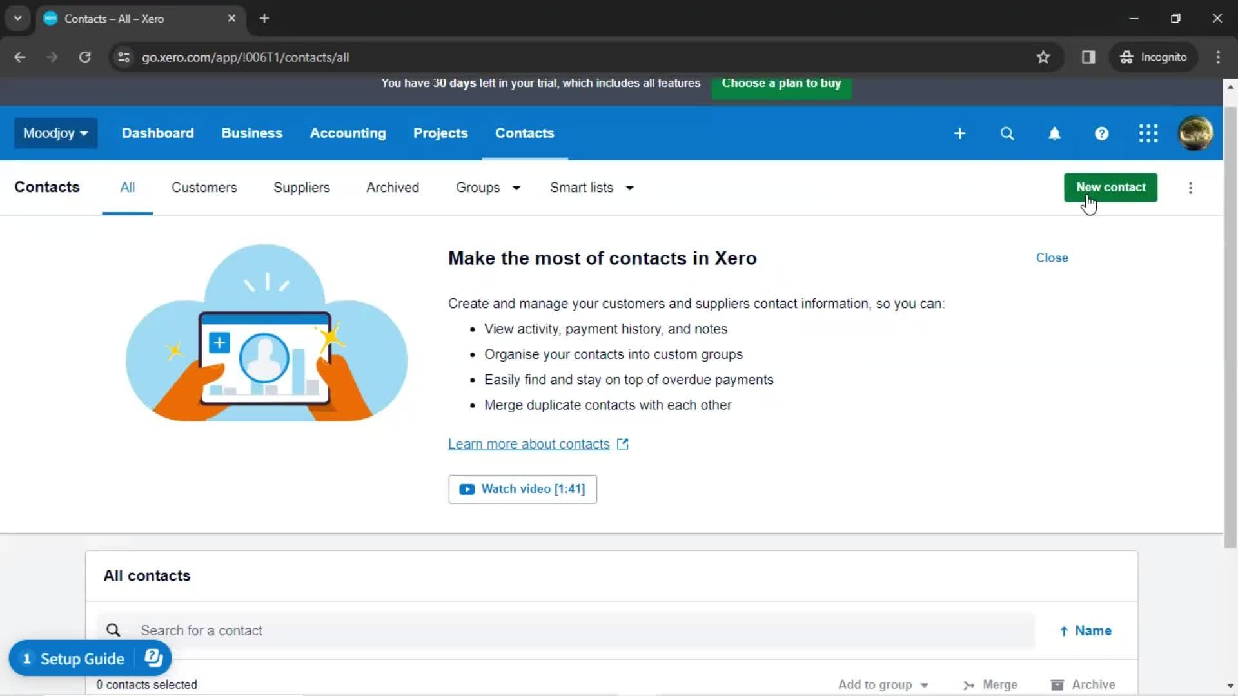The height and width of the screenshot is (696, 1238).
Task: Click the Setup Guide chat icon
Action: click(x=153, y=658)
